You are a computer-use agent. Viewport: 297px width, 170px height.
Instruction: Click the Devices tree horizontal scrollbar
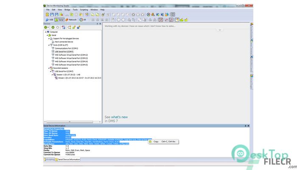[73, 122]
